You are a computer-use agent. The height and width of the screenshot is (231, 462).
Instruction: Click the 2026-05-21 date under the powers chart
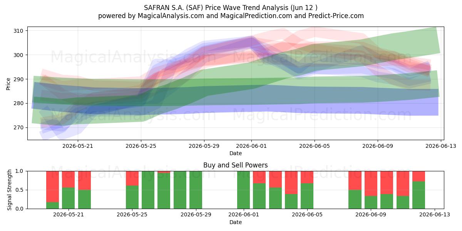click(69, 215)
